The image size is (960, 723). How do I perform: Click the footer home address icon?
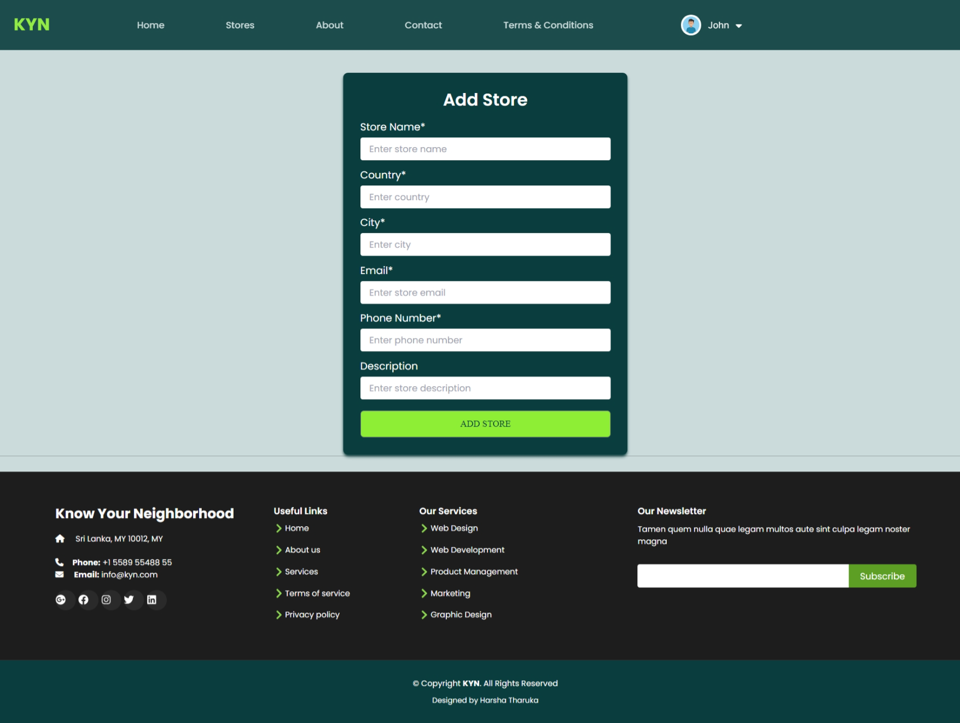click(x=60, y=539)
